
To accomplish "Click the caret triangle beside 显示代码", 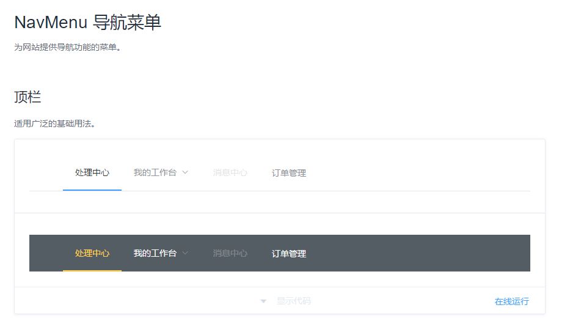I will (x=263, y=301).
